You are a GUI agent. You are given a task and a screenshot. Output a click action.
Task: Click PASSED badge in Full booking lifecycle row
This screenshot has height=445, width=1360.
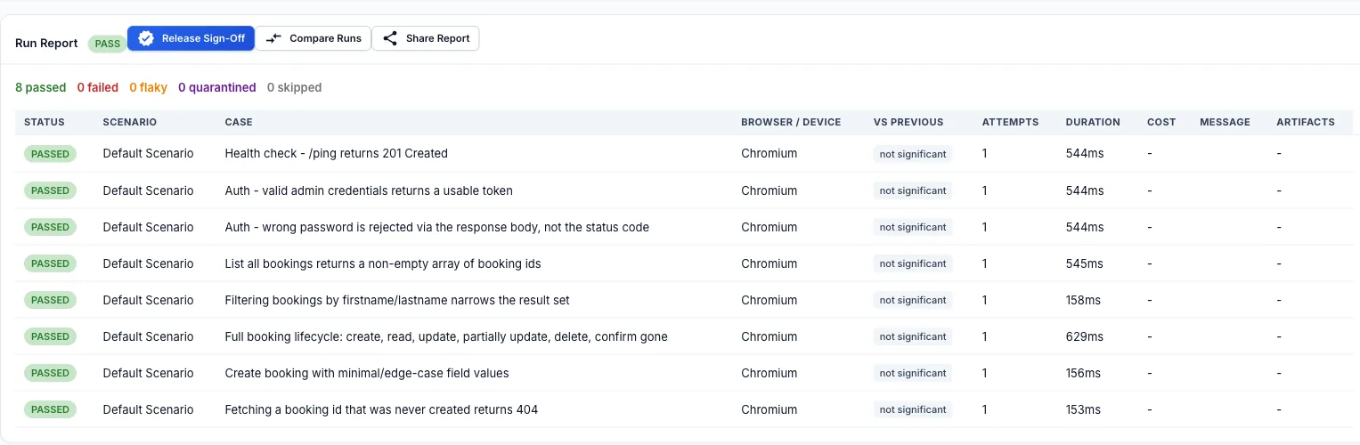[50, 336]
